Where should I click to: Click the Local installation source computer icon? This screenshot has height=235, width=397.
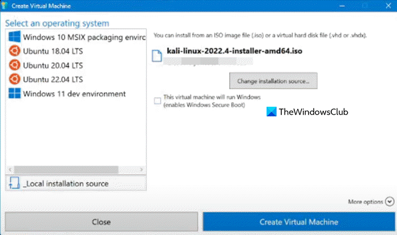point(14,183)
